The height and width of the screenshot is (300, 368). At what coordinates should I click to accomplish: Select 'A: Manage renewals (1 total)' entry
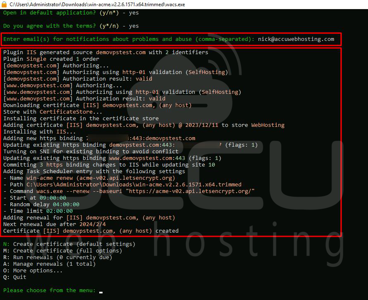pos(49,264)
